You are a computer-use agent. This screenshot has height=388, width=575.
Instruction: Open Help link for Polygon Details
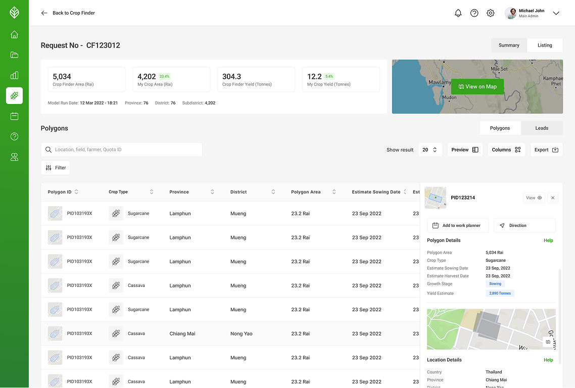click(x=548, y=240)
